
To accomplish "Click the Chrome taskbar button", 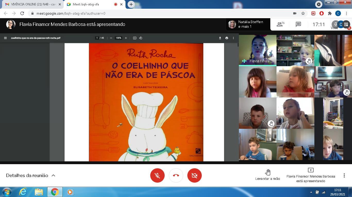I will click(x=55, y=192).
